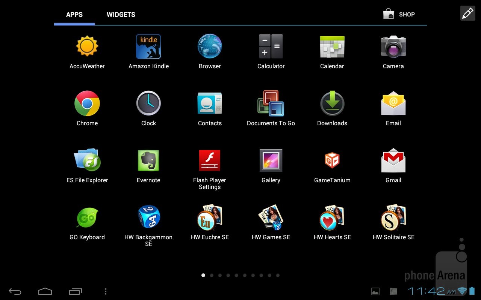Open the Calculator app
The height and width of the screenshot is (300, 481).
point(271,46)
